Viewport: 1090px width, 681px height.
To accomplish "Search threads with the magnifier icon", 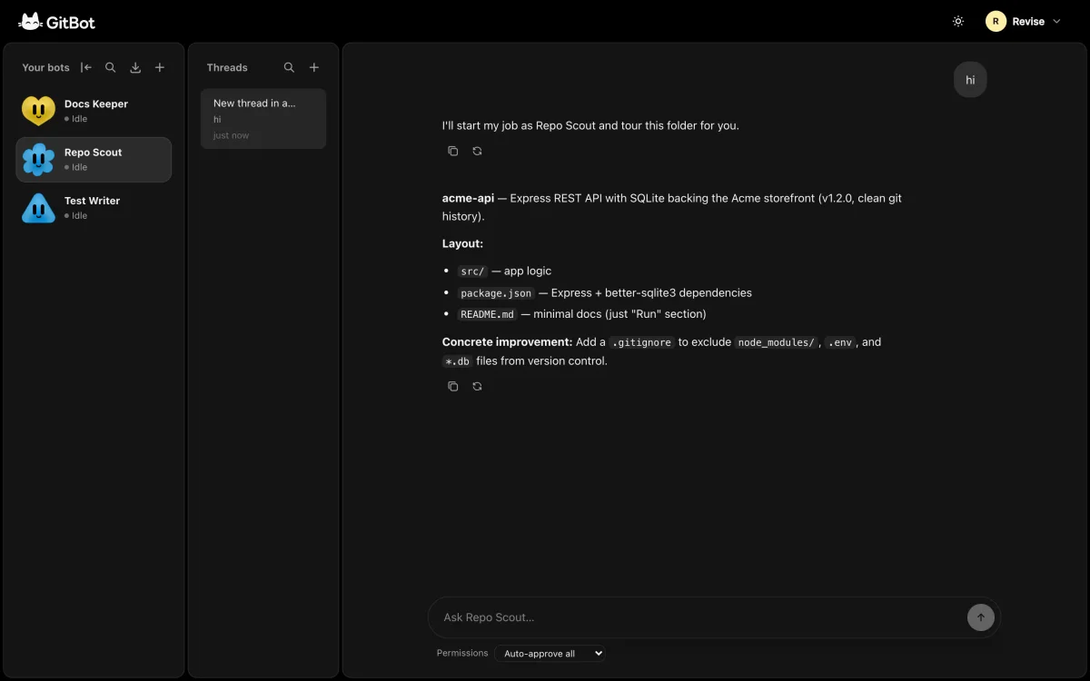I will [x=289, y=67].
